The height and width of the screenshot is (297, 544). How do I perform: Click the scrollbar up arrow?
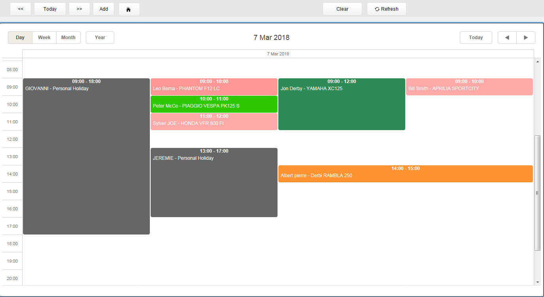click(x=537, y=62)
